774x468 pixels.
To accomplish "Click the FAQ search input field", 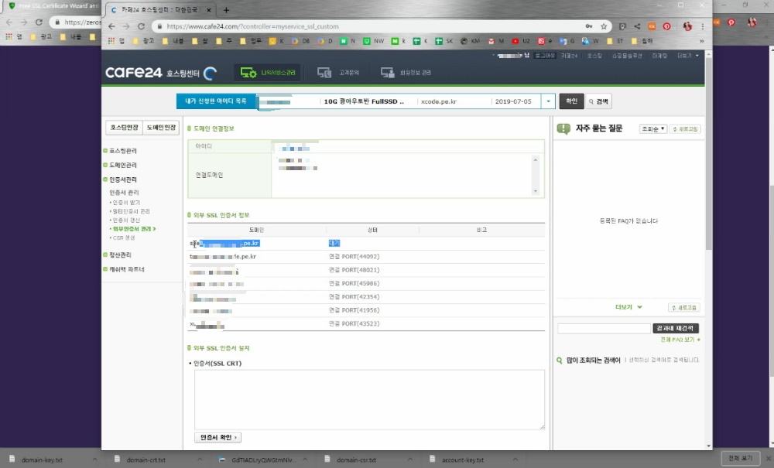I will pos(604,329).
